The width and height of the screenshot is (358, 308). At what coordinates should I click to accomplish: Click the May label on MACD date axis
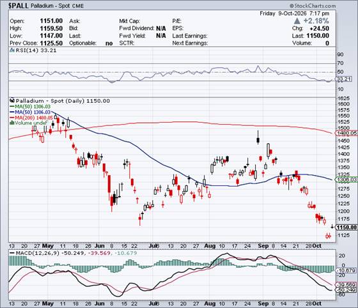[x=48, y=304]
